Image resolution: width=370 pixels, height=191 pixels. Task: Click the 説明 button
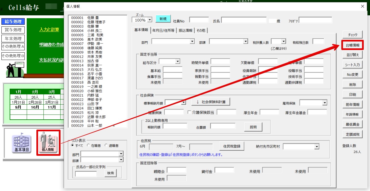pyautogui.click(x=253, y=127)
